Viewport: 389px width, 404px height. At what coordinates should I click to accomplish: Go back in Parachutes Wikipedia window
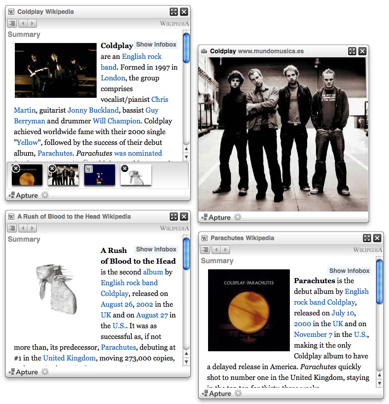(216, 250)
